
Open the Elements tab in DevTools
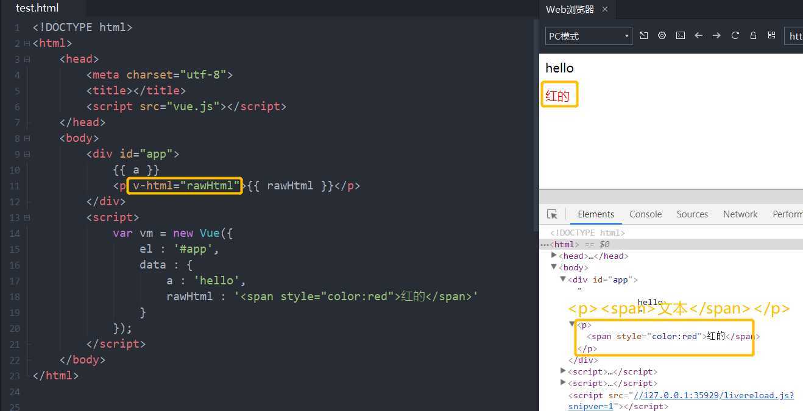point(596,214)
